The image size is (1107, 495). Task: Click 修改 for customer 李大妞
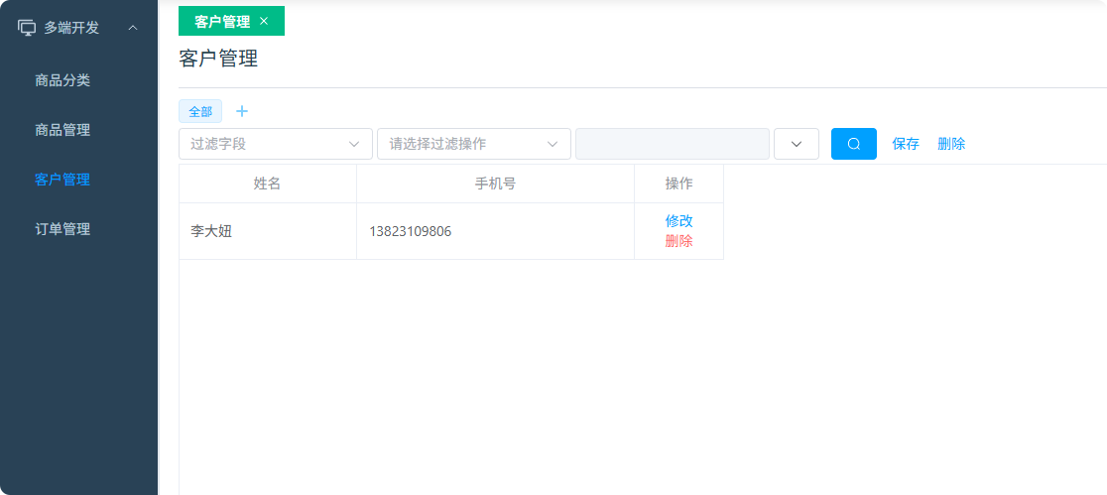[x=678, y=221]
